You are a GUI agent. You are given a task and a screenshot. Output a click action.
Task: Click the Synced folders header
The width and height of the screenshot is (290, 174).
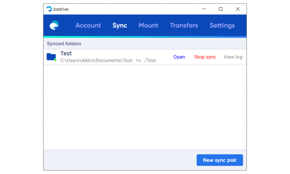[64, 43]
